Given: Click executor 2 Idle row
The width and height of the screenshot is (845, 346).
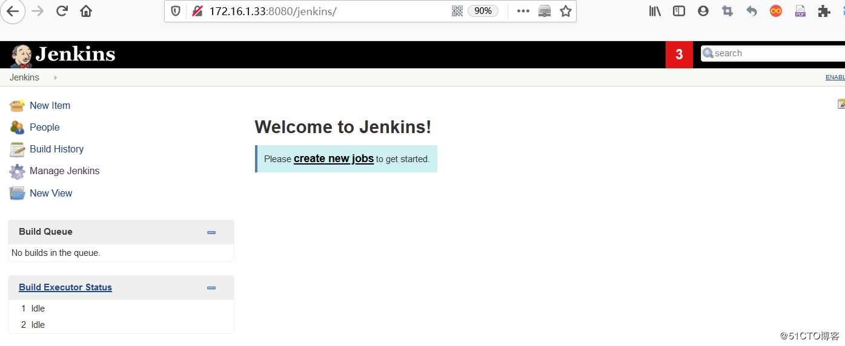Looking at the screenshot, I should [x=121, y=325].
